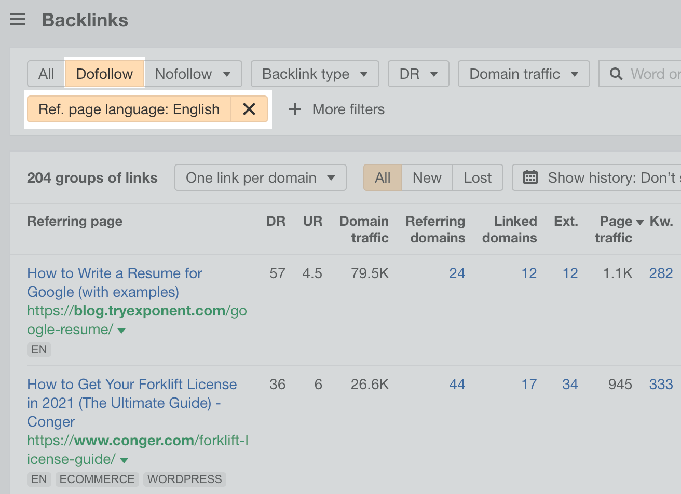Toggle the Dofollow filter
Viewport: 681px width, 494px height.
(104, 74)
